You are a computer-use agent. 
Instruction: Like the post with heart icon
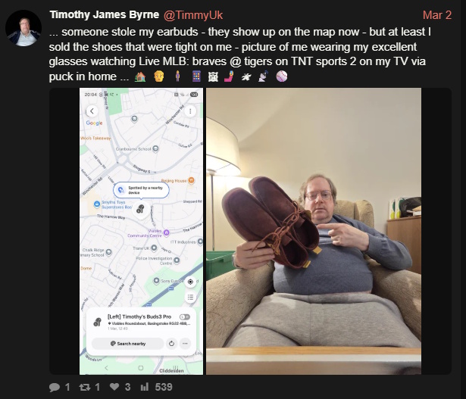(114, 387)
